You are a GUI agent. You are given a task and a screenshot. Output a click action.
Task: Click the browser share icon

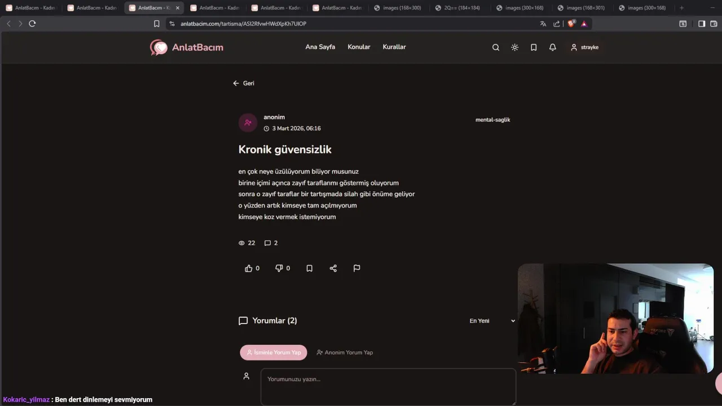coord(557,24)
